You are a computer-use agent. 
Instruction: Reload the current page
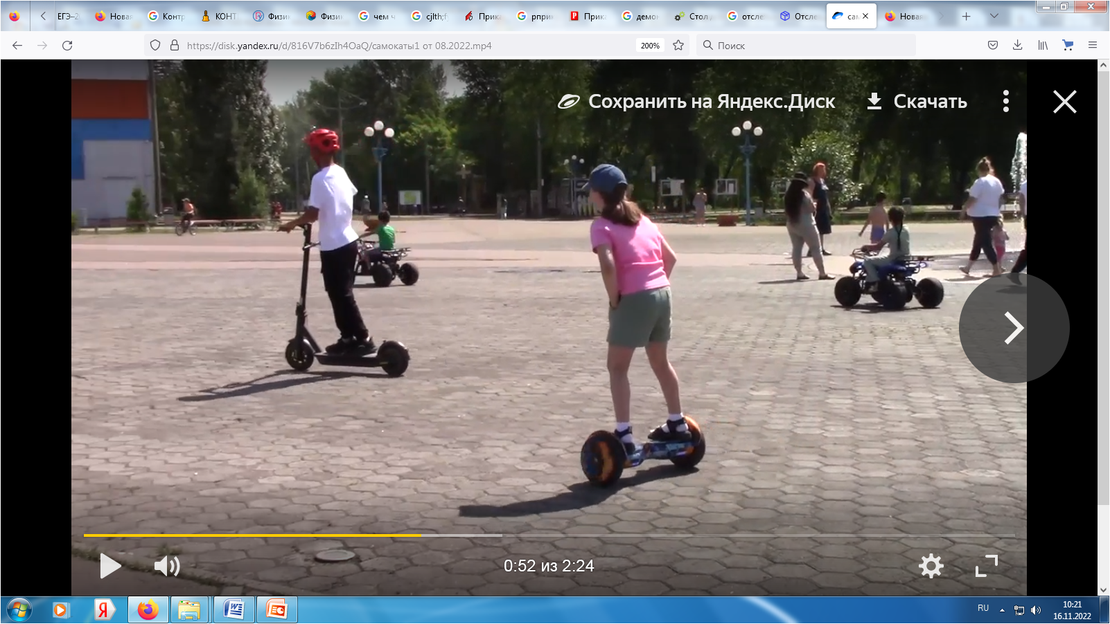pos(67,46)
